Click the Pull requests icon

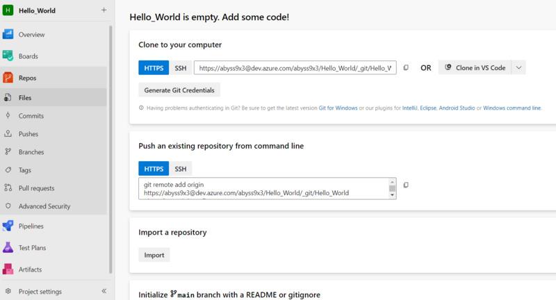click(x=8, y=187)
